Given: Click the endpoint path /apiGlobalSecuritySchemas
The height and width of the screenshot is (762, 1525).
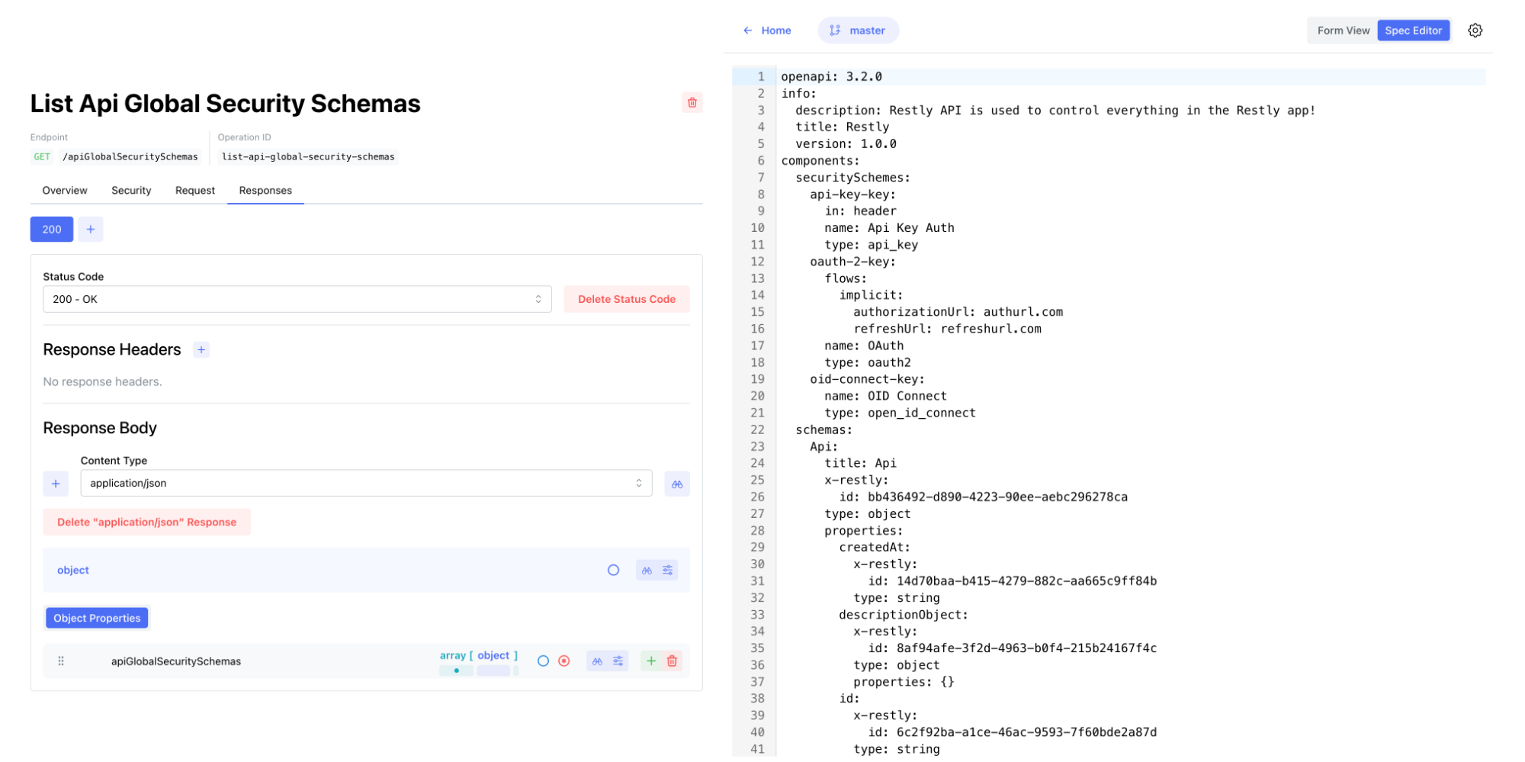Looking at the screenshot, I should pyautogui.click(x=130, y=156).
